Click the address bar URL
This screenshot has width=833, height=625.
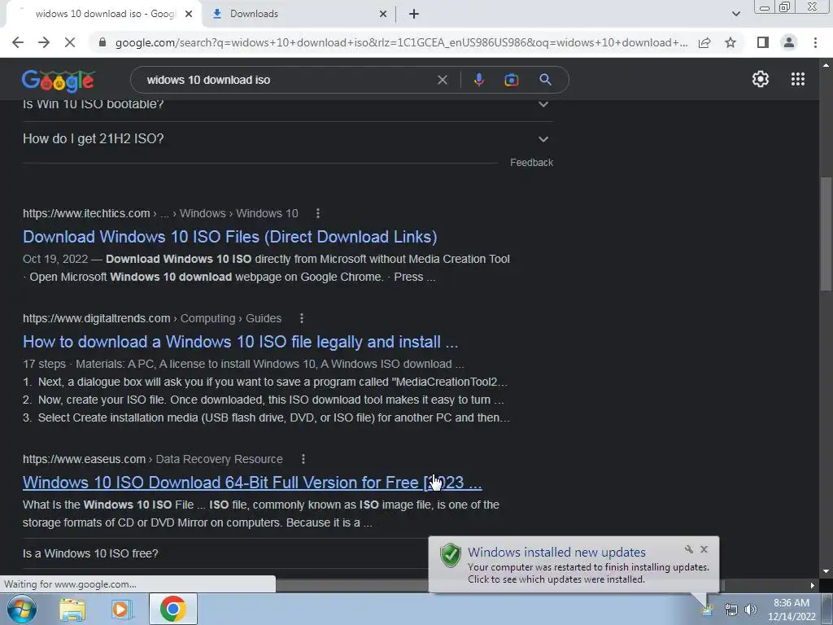point(401,42)
